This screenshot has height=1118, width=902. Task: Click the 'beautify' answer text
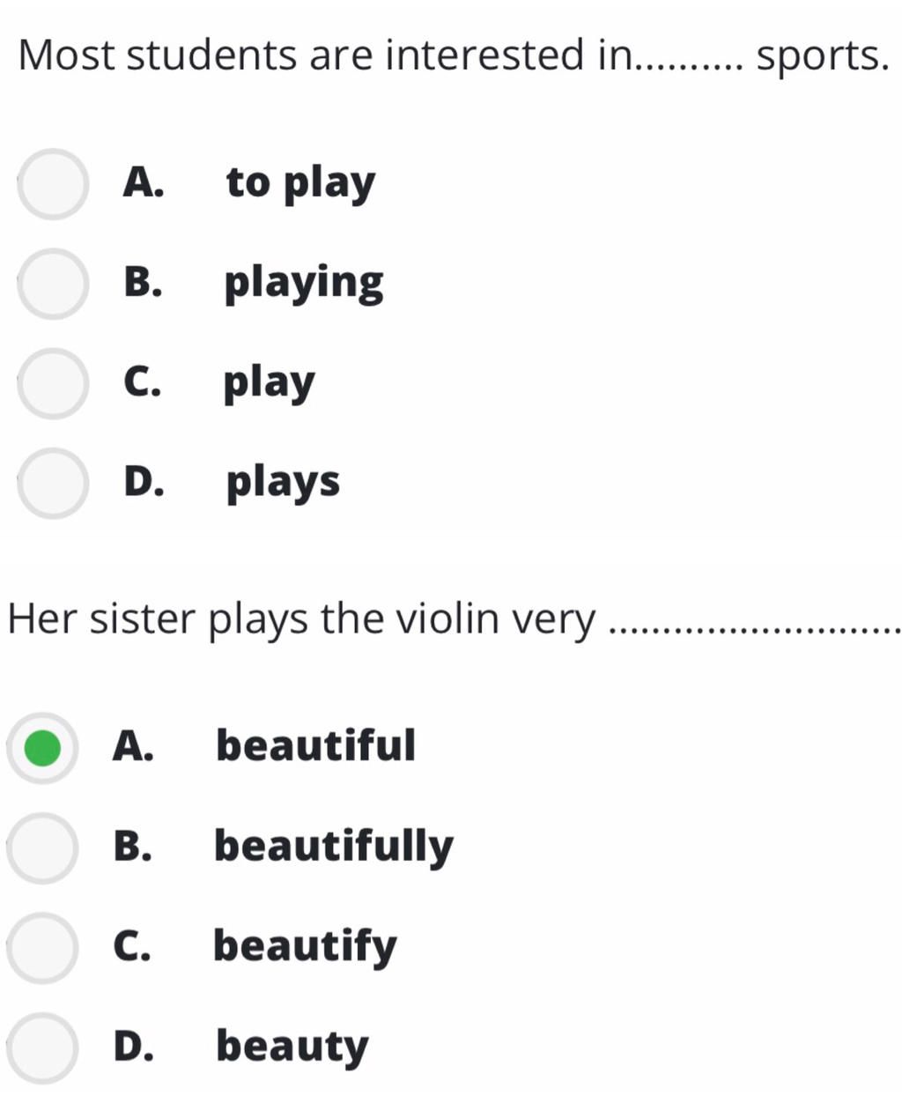tap(305, 946)
